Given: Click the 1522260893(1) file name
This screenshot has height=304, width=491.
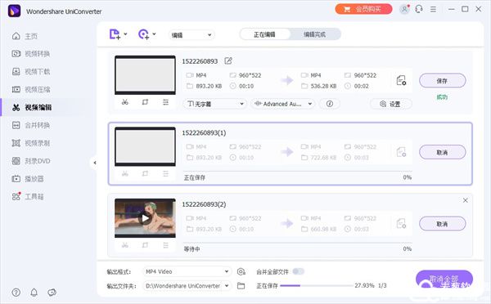Looking at the screenshot, I should 204,133.
